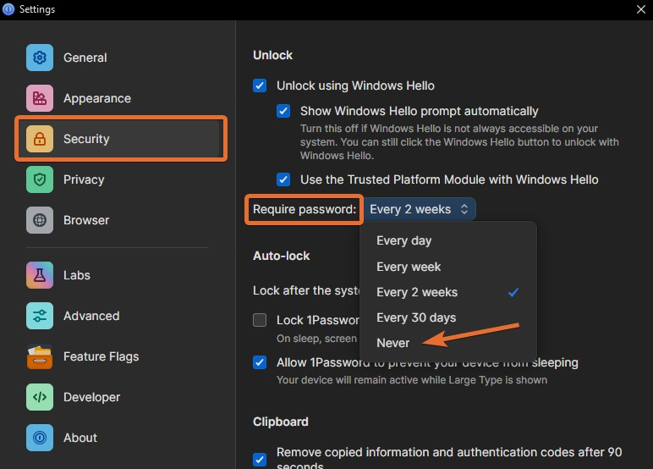653x469 pixels.
Task: Close the Settings window
Action: click(x=641, y=9)
